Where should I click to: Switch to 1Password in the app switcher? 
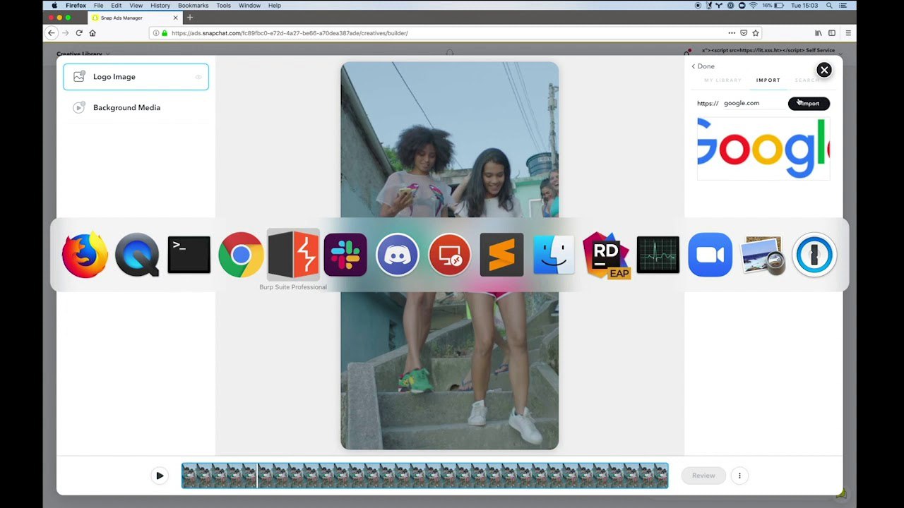point(814,255)
